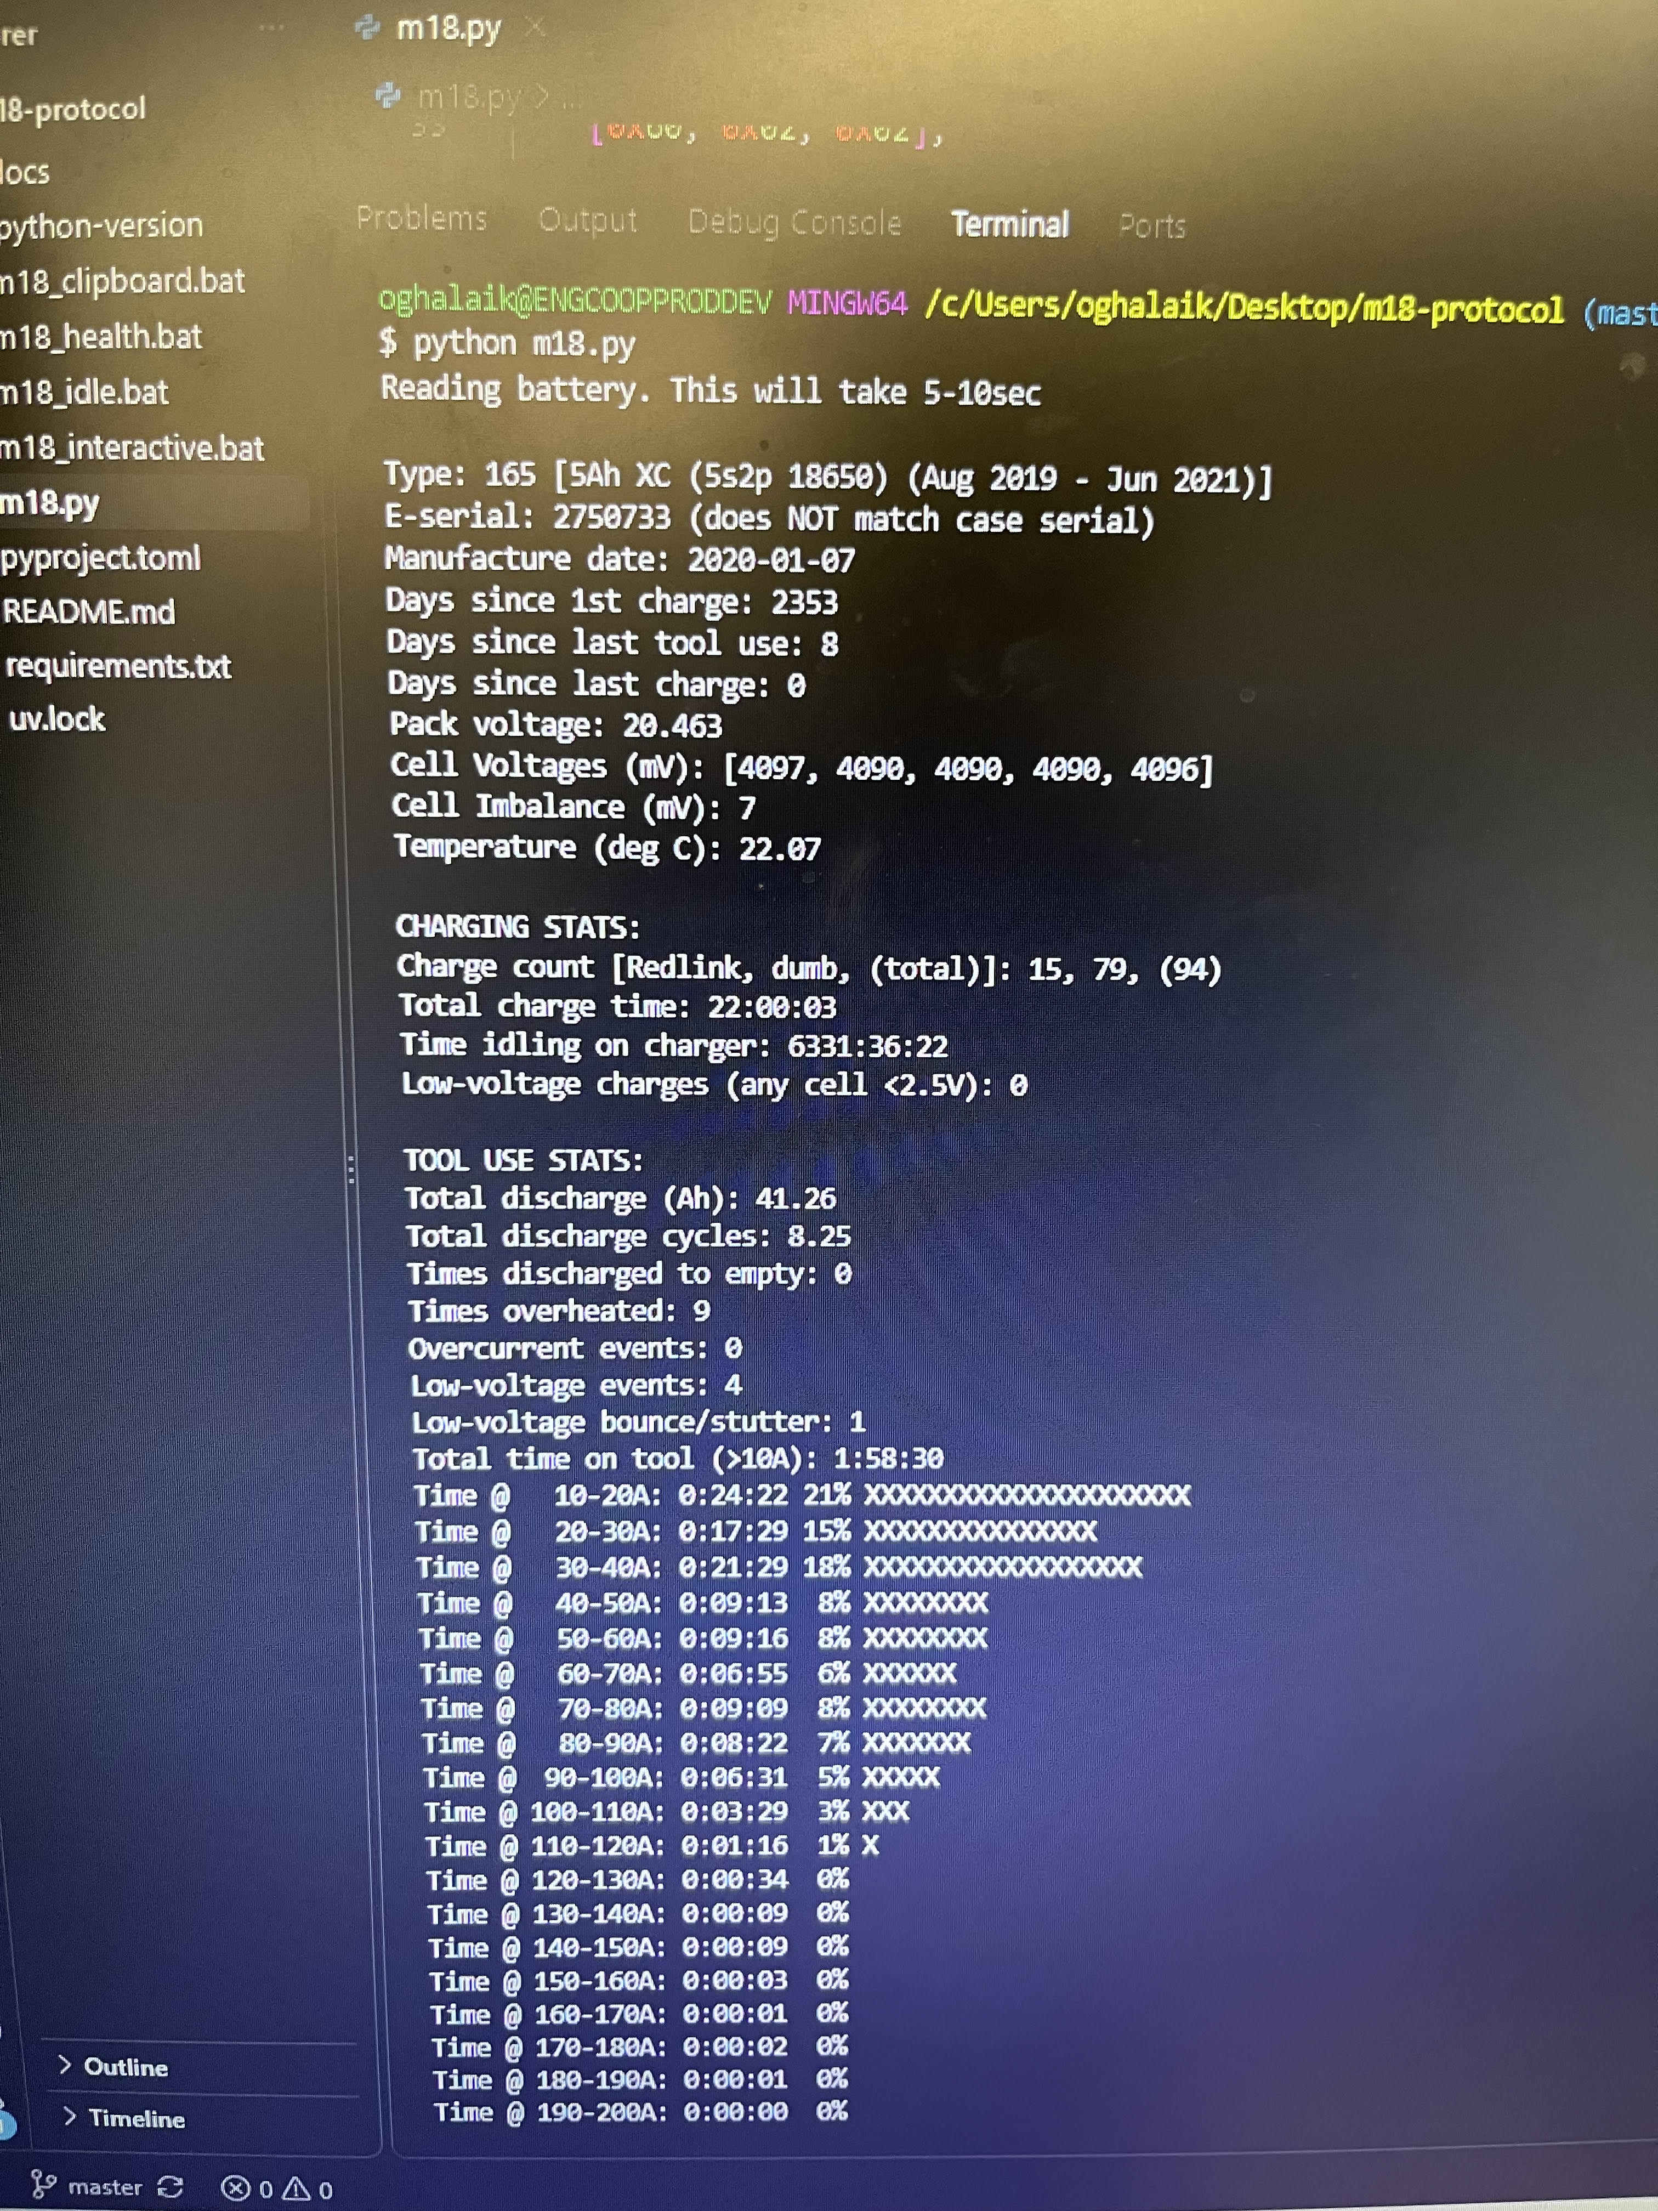Click 'Days since last tool use: 8'
This screenshot has width=1658, height=2211.
(x=612, y=643)
